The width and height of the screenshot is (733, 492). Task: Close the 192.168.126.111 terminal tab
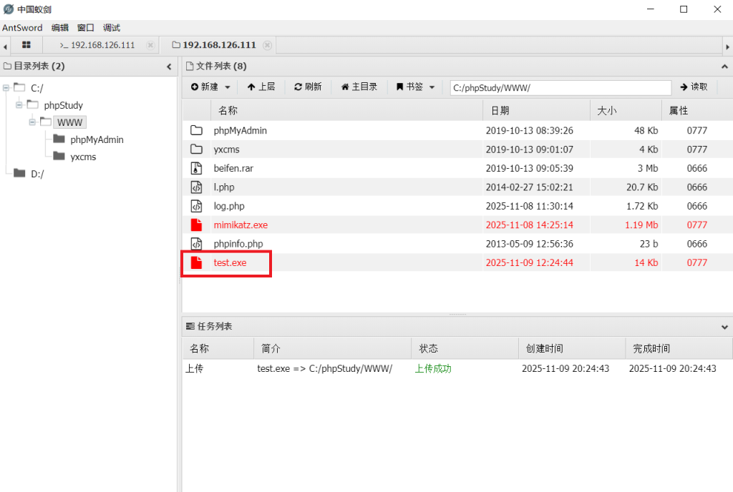pos(150,45)
